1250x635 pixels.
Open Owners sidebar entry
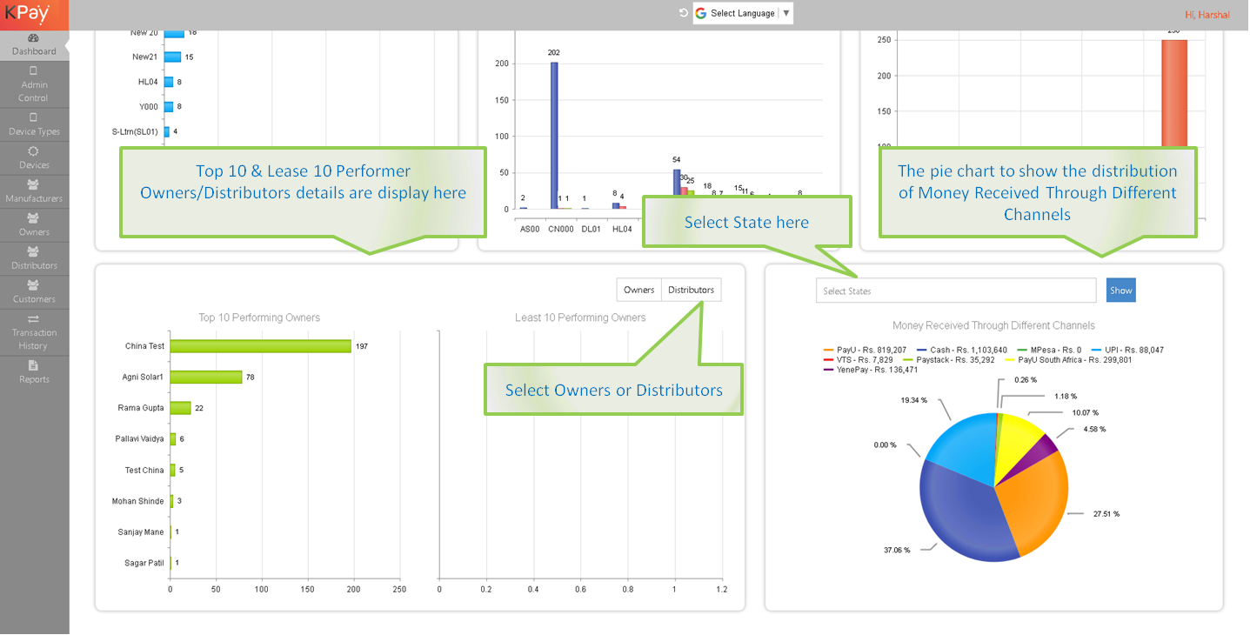tap(34, 225)
